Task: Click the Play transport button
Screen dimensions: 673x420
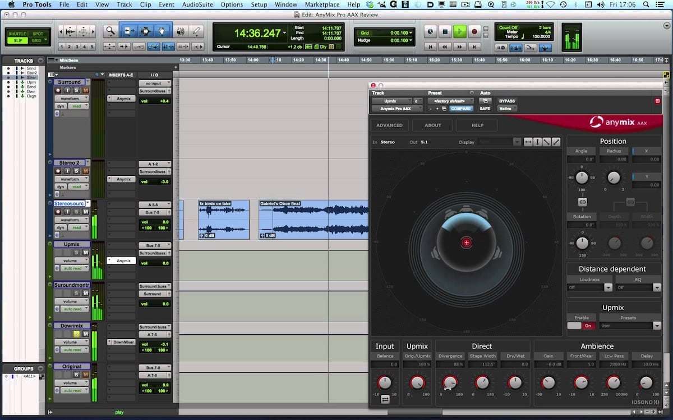Action: point(460,32)
